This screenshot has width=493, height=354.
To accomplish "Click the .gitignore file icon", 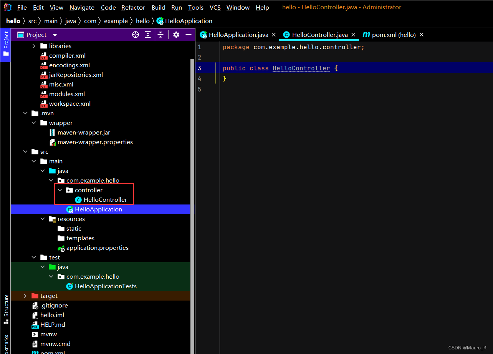I will (x=35, y=306).
